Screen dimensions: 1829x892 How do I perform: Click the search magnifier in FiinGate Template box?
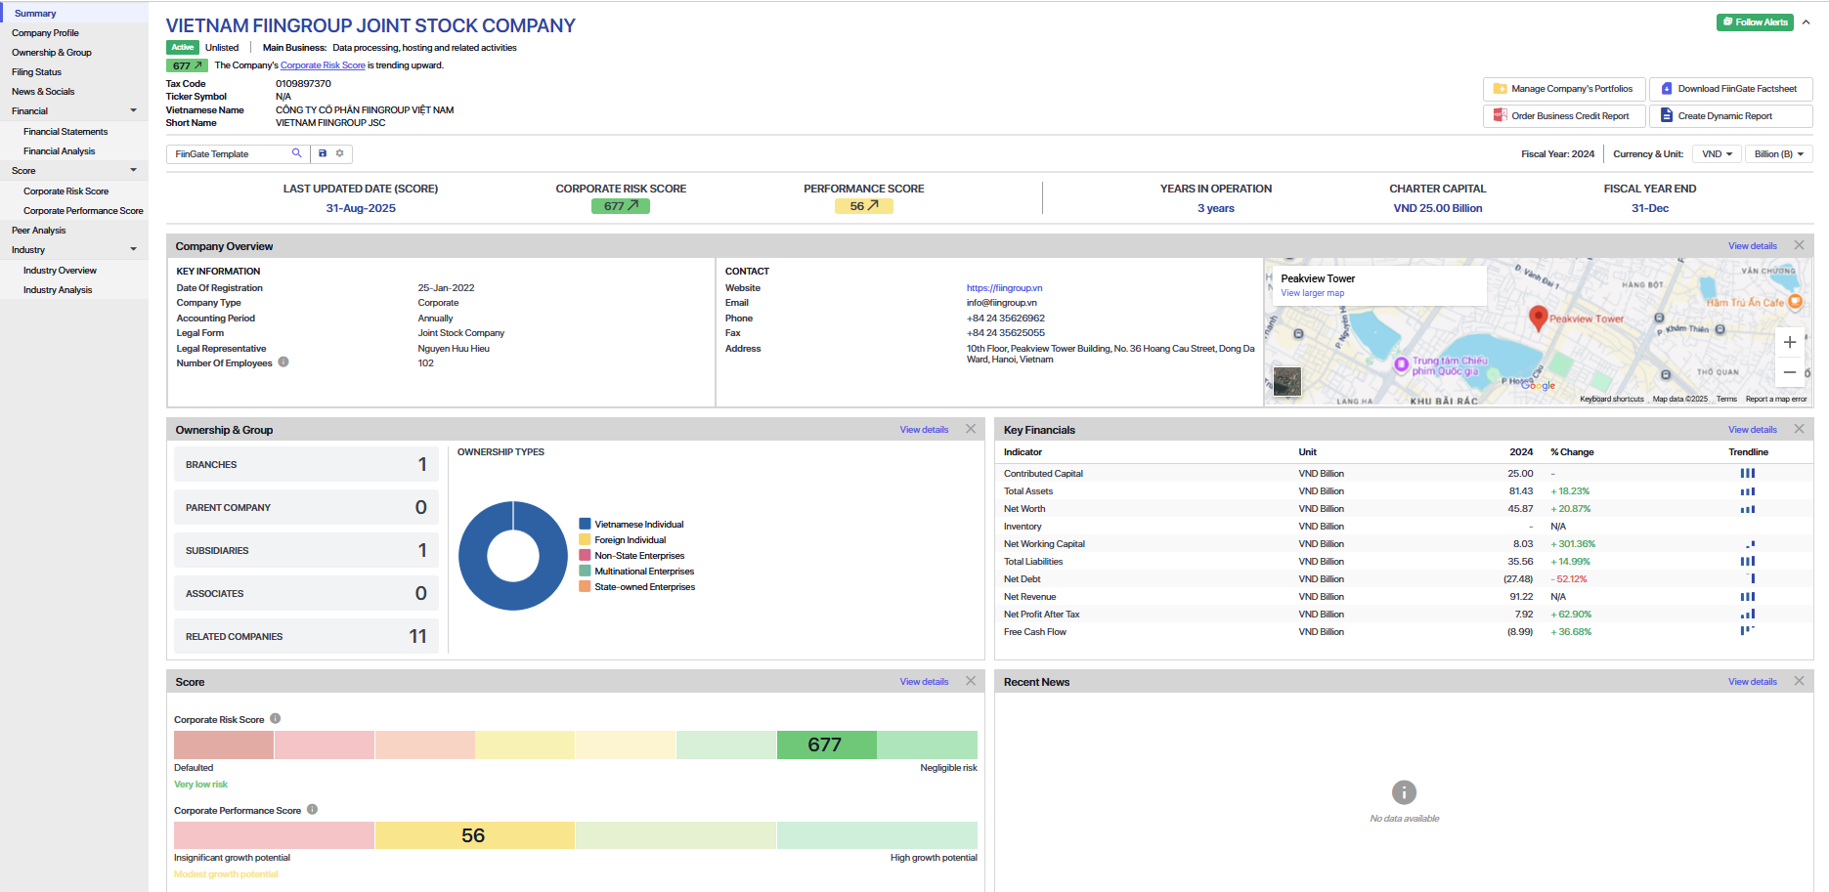point(296,153)
